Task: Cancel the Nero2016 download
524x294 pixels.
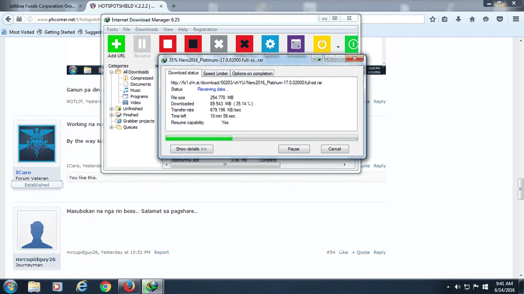Action: (x=334, y=149)
